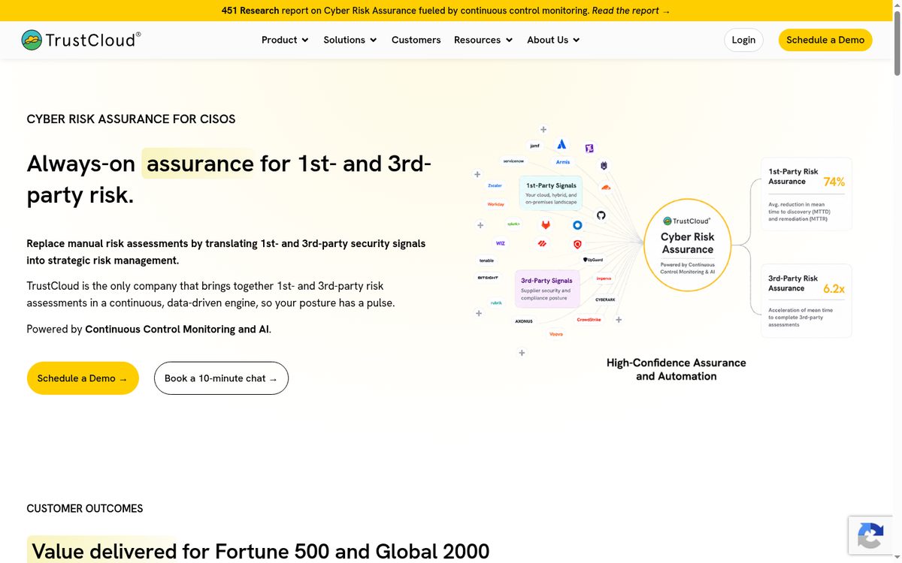Click the red CrowdStrike logo

(x=589, y=320)
